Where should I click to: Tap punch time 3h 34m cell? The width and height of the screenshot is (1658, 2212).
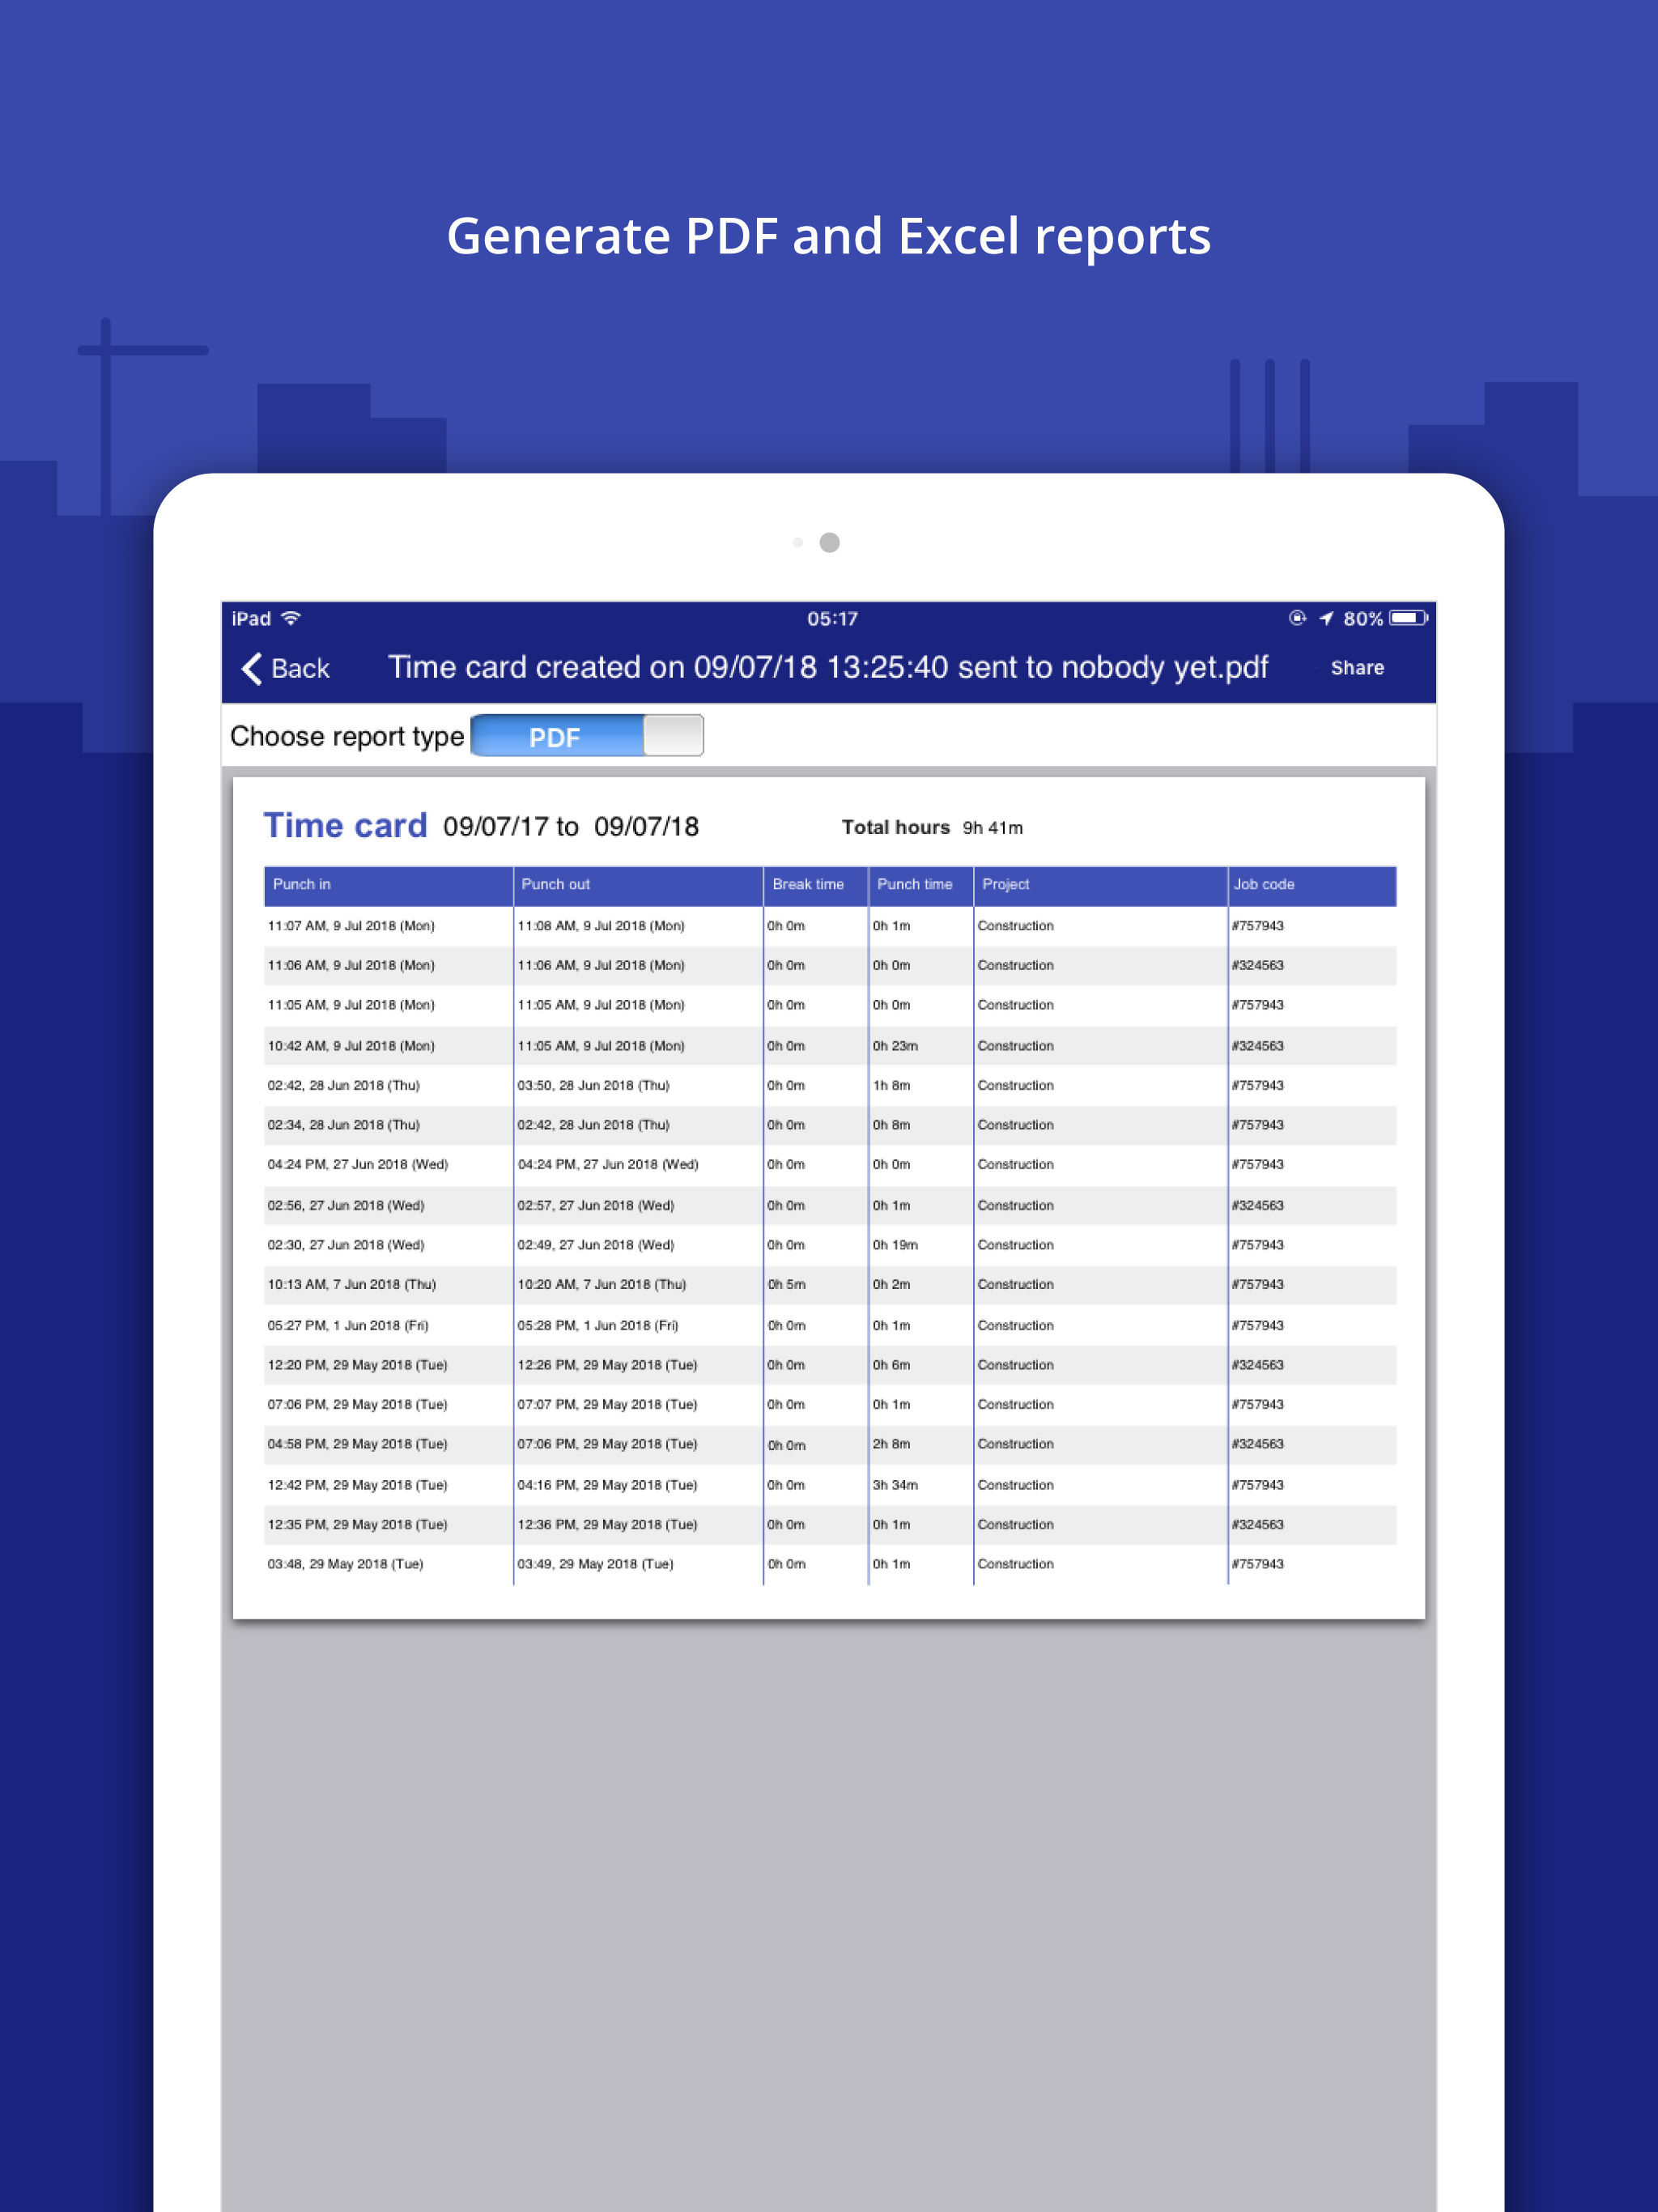895,1485
